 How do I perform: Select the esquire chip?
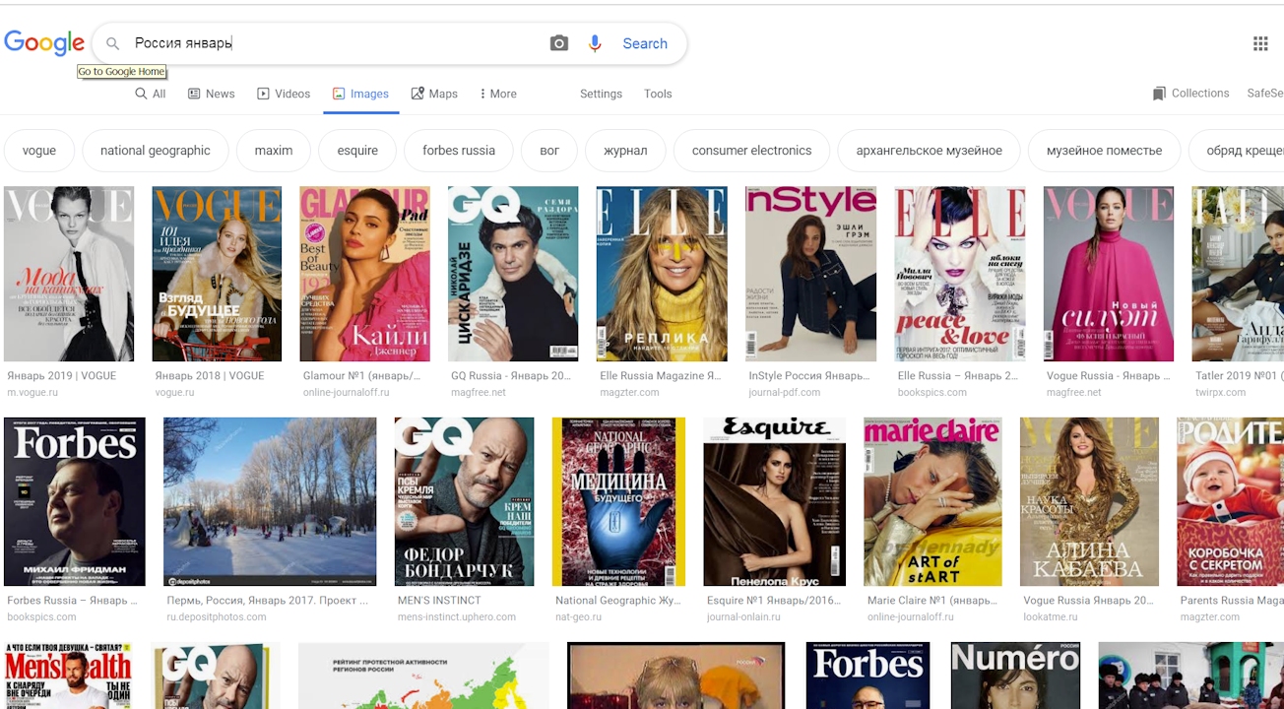[357, 151]
